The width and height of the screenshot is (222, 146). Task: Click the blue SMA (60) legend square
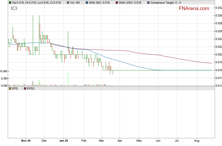[87, 3]
